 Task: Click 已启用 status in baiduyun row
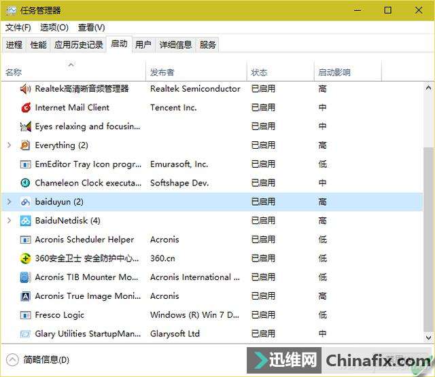pos(263,202)
